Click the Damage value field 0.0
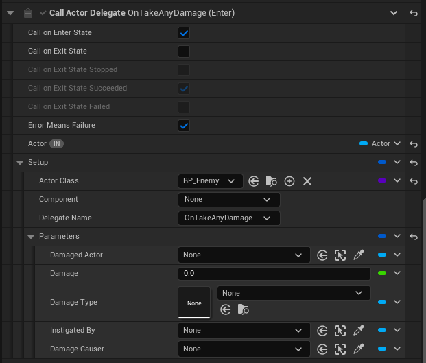426x363 pixels. point(274,273)
